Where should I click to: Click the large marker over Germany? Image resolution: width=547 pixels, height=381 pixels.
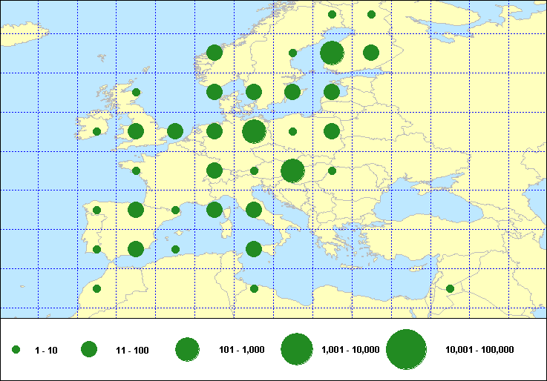(x=254, y=131)
